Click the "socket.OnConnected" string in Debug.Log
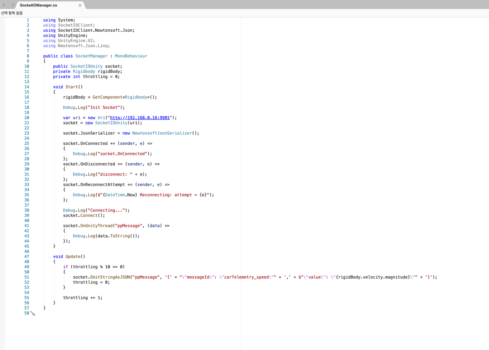This screenshot has height=350, width=489. pos(122,154)
